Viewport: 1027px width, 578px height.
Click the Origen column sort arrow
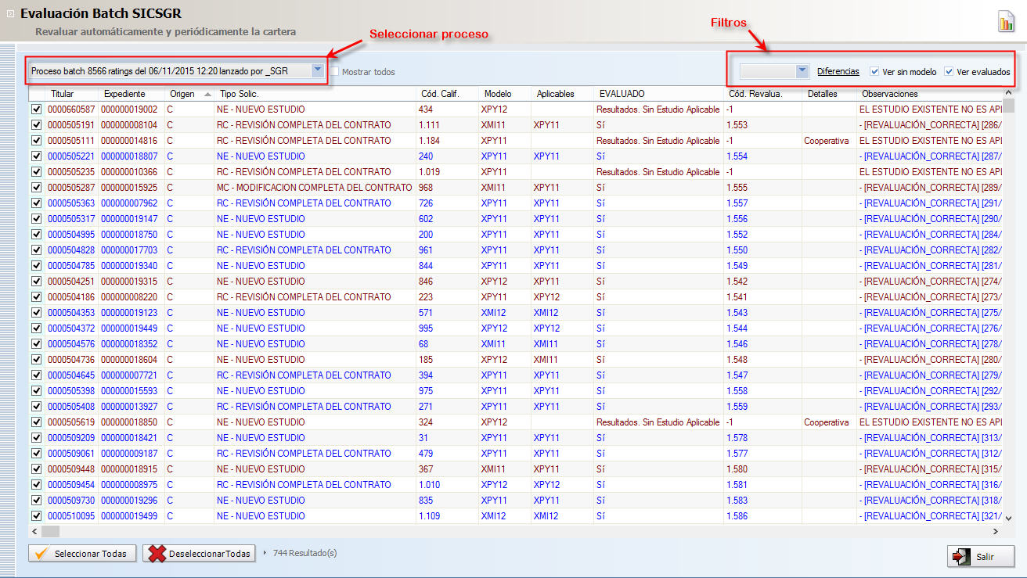point(207,94)
